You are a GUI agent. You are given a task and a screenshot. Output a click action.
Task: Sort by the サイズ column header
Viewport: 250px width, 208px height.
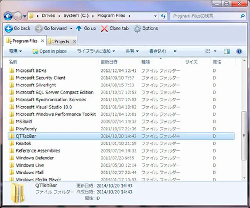click(191, 62)
